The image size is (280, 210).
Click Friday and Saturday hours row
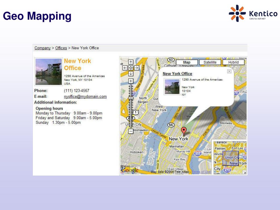click(69, 118)
